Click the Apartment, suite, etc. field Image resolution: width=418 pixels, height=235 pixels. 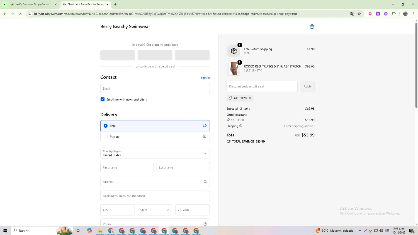[x=155, y=196]
